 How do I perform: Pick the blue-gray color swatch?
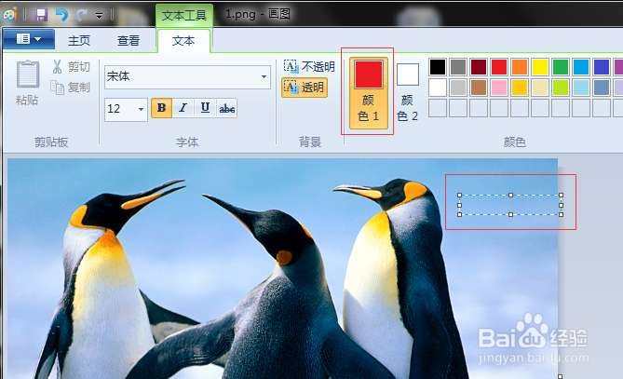(602, 88)
